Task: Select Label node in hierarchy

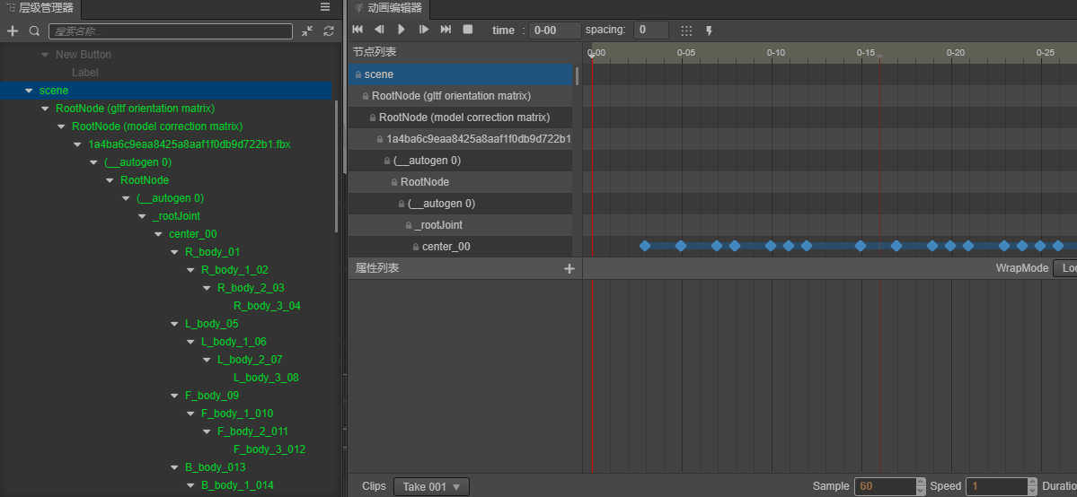Action: click(x=85, y=72)
